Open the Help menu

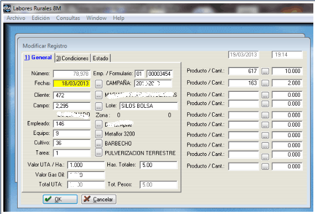[118, 18]
